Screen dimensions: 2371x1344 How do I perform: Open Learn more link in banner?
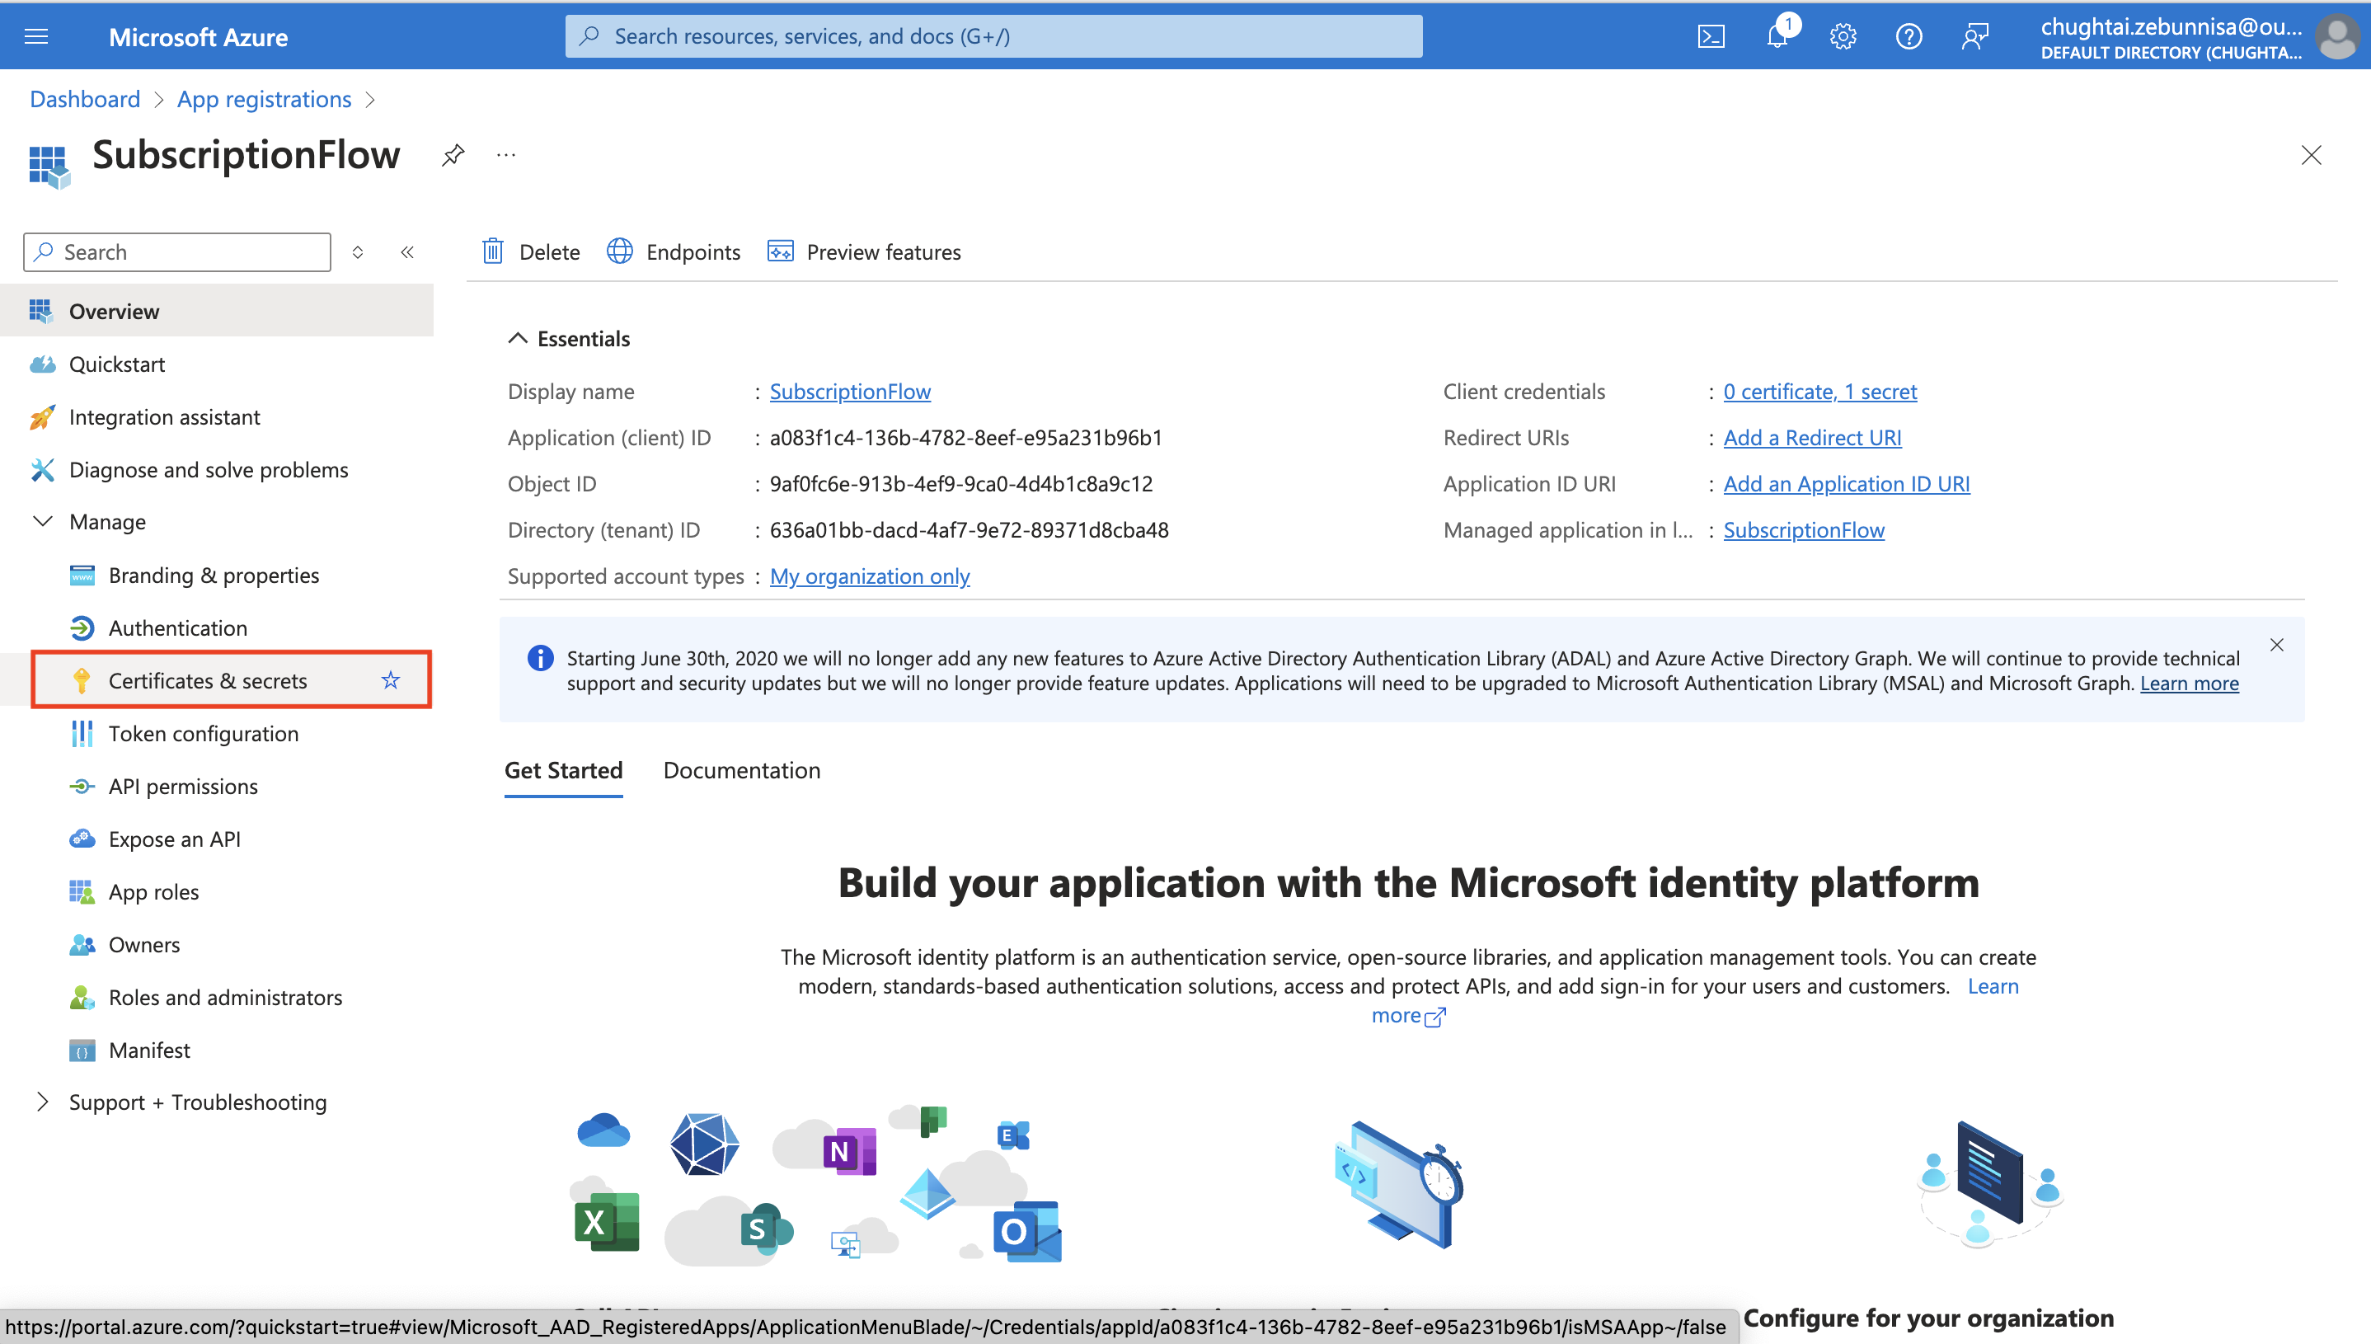point(2189,683)
